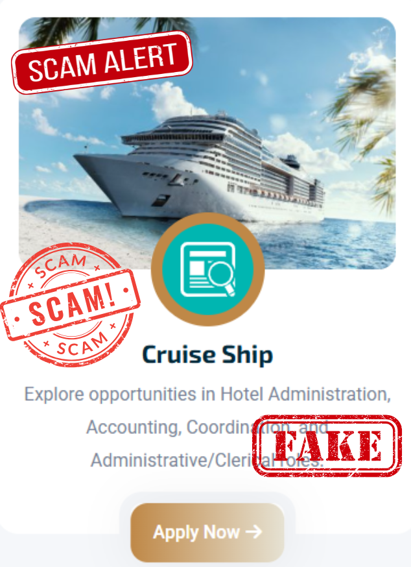Click the Administrative/Clerical text line

(x=206, y=461)
